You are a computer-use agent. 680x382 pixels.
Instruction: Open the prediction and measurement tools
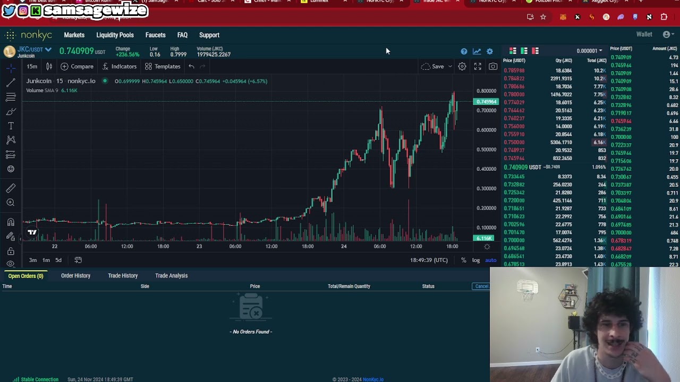coord(11,154)
